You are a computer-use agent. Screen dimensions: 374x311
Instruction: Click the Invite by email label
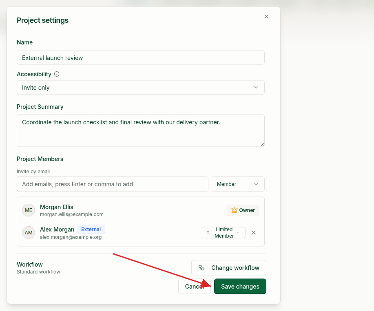[33, 172]
